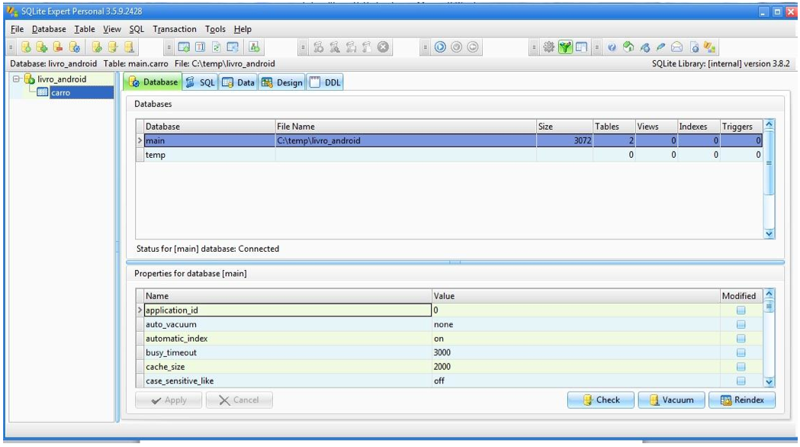The width and height of the screenshot is (800, 447).
Task: Click the New Table toolbar icon
Action: (184, 47)
